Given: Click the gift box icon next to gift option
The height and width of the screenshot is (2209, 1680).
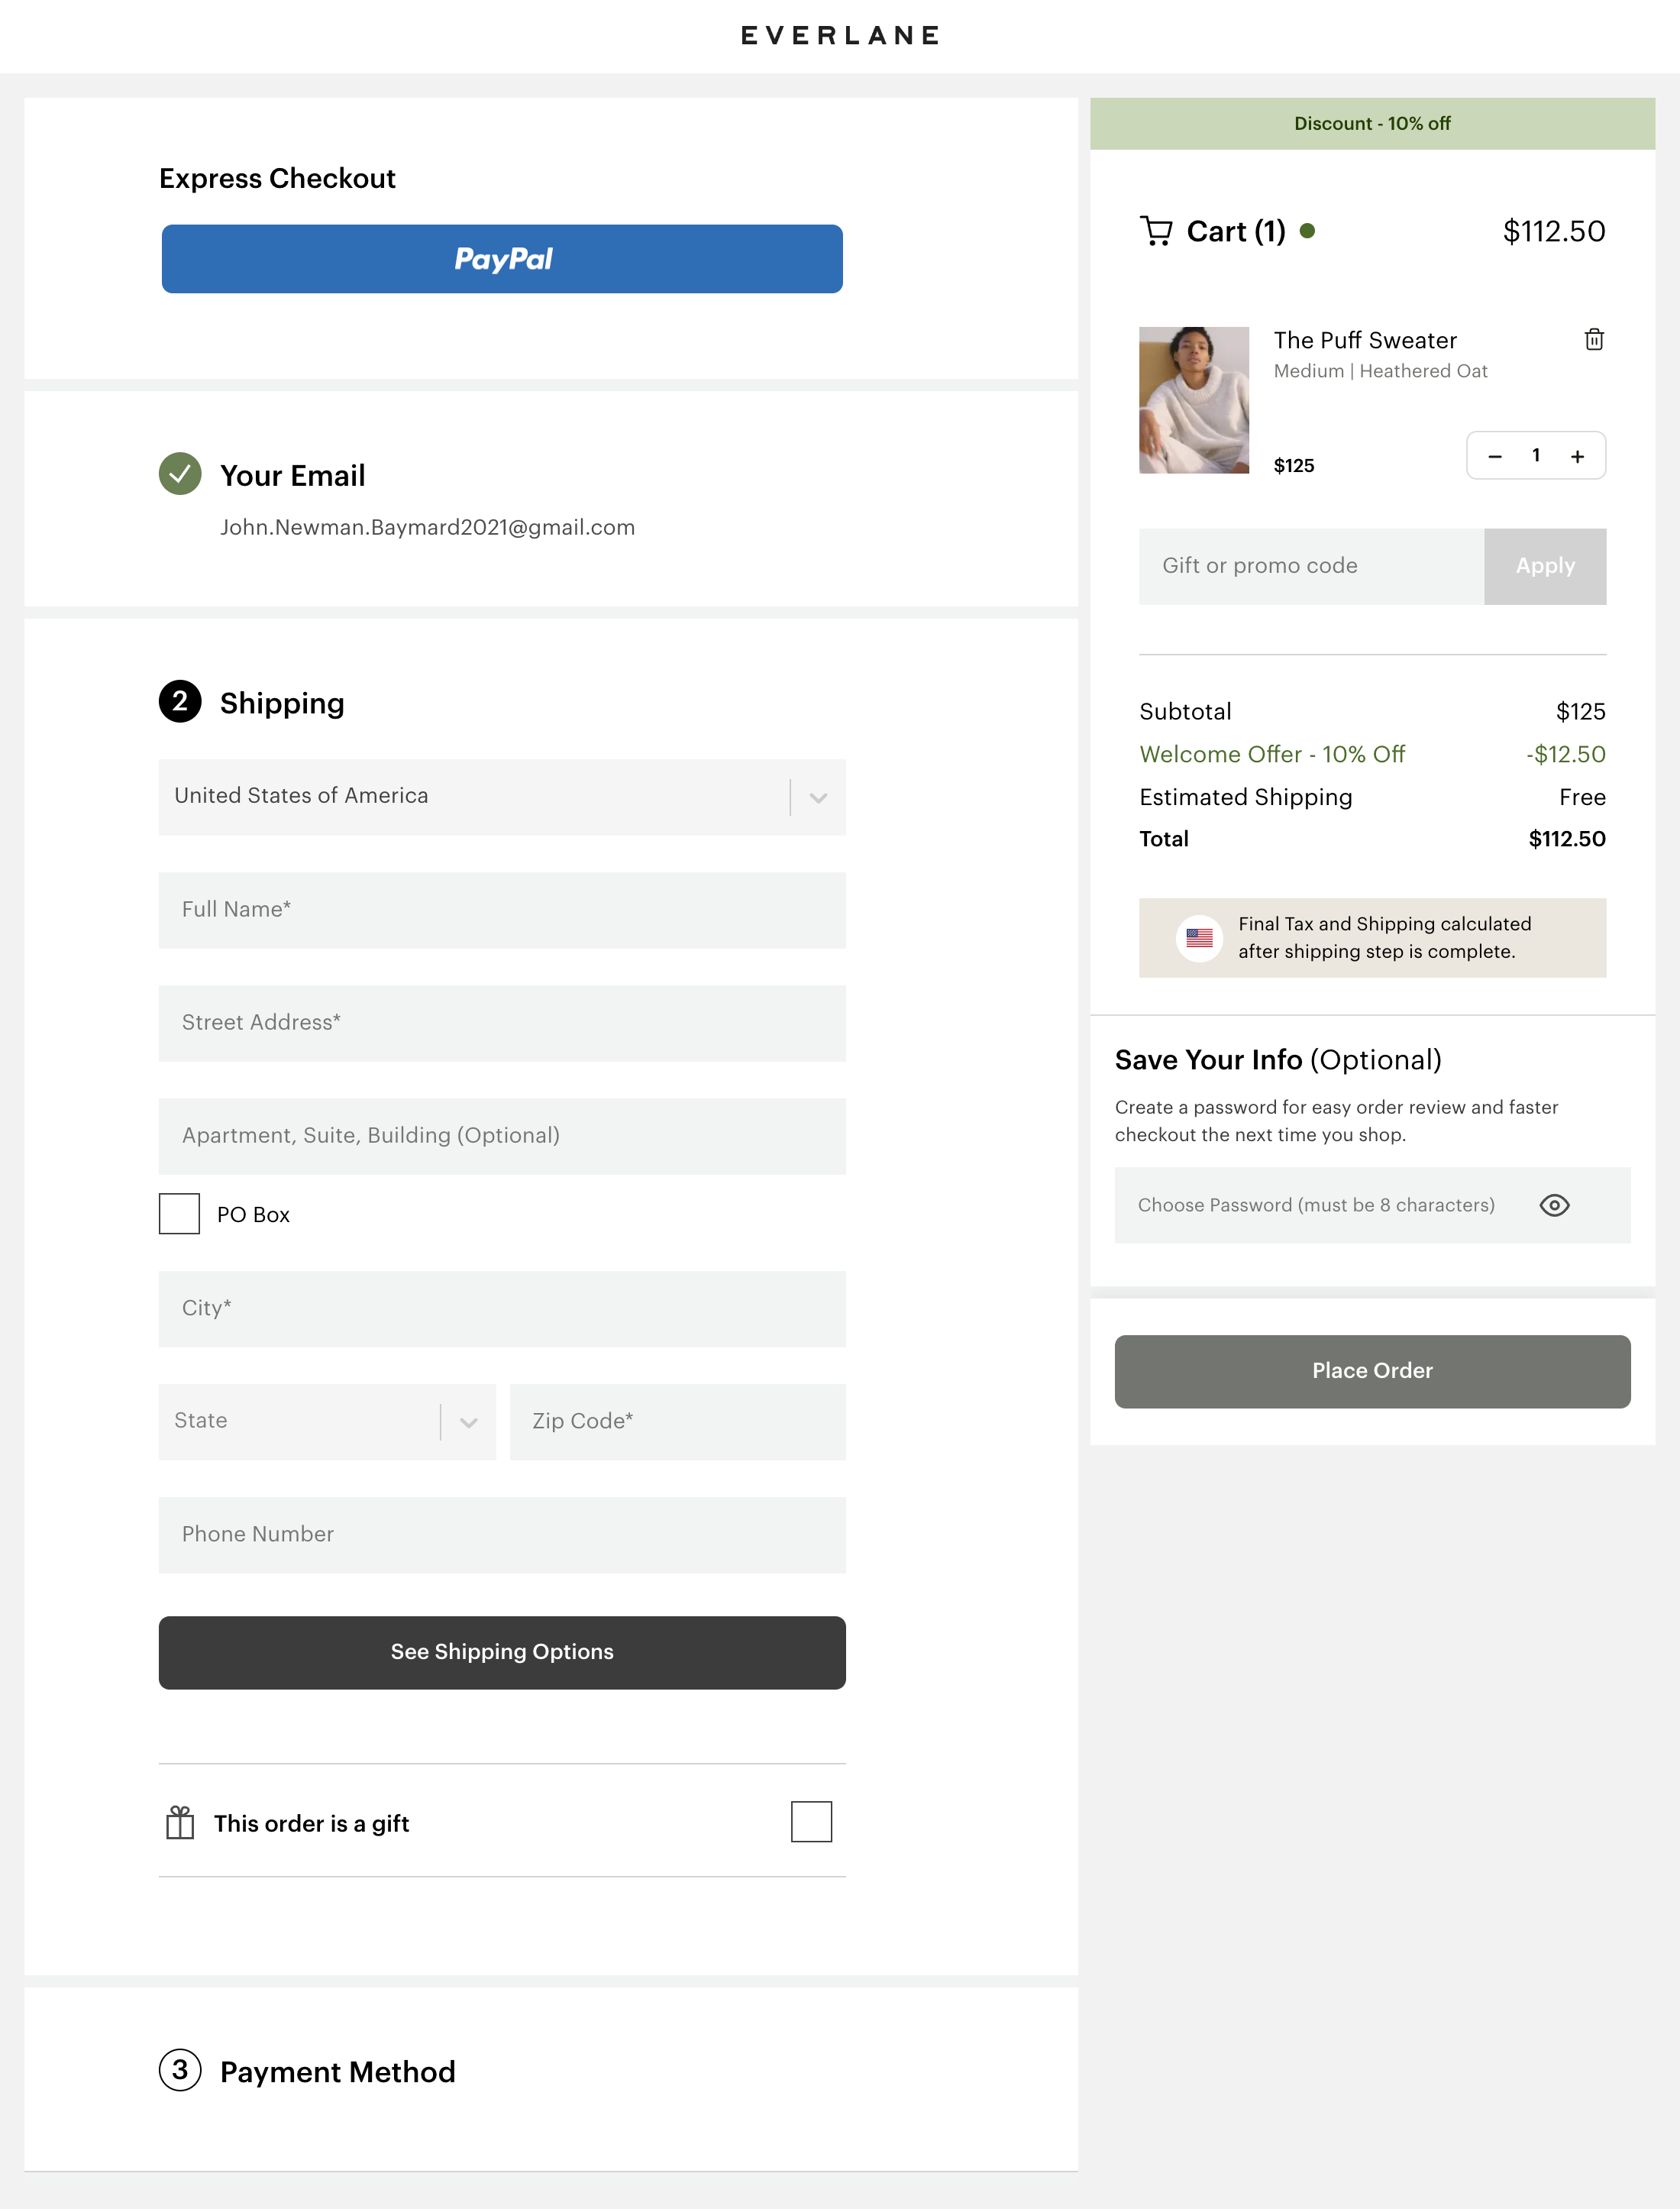Looking at the screenshot, I should pos(180,1822).
